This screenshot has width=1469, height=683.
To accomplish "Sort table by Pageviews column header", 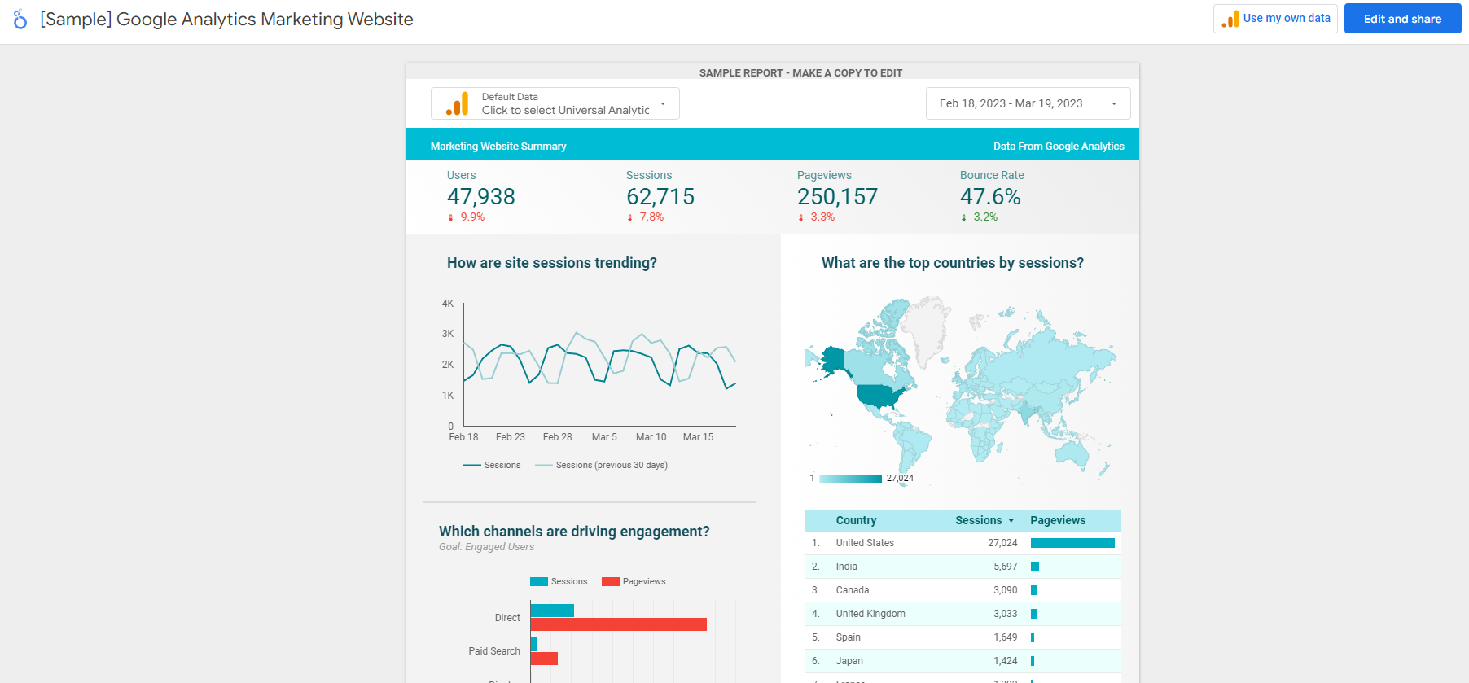I will [x=1058, y=521].
